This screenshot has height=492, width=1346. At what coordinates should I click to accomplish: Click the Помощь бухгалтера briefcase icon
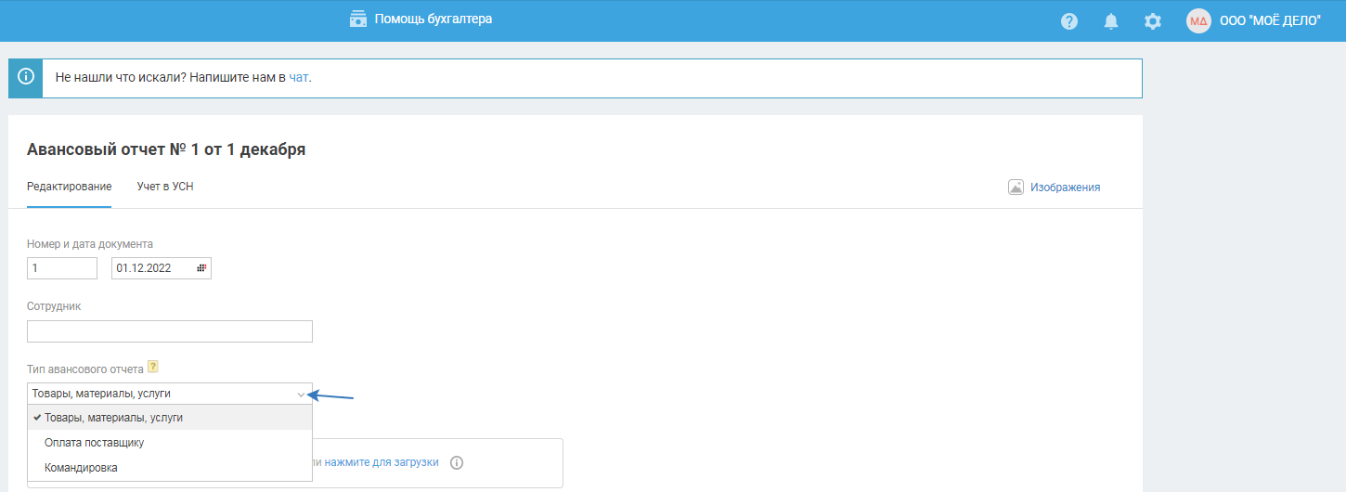click(x=358, y=19)
